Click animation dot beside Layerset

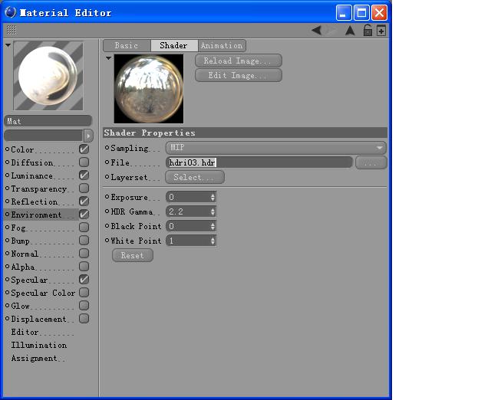tap(107, 177)
